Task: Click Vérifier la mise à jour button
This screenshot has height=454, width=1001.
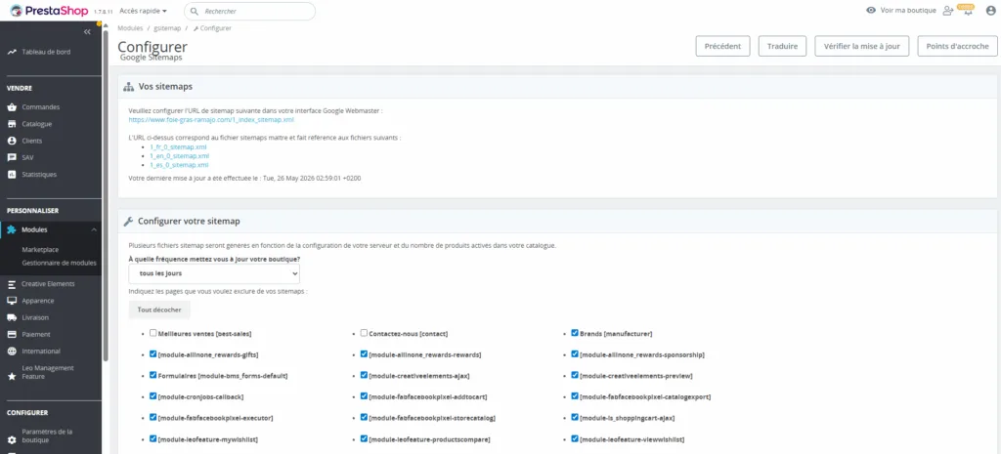Action: tap(862, 46)
